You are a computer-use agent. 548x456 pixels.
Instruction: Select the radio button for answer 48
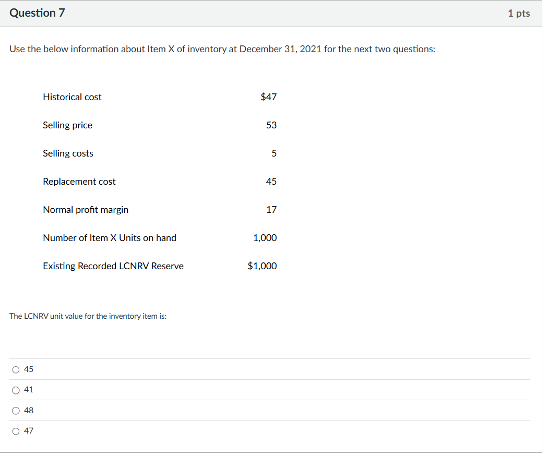point(16,411)
